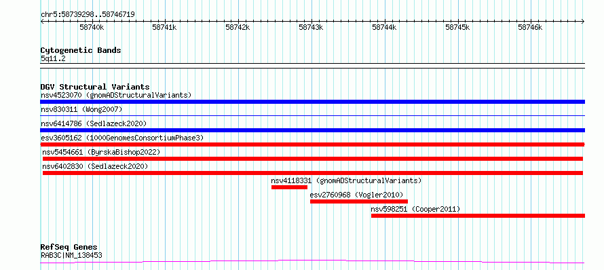The width and height of the screenshot is (604, 270).
Task: Click the 58743k ruler tick label
Action: click(312, 27)
